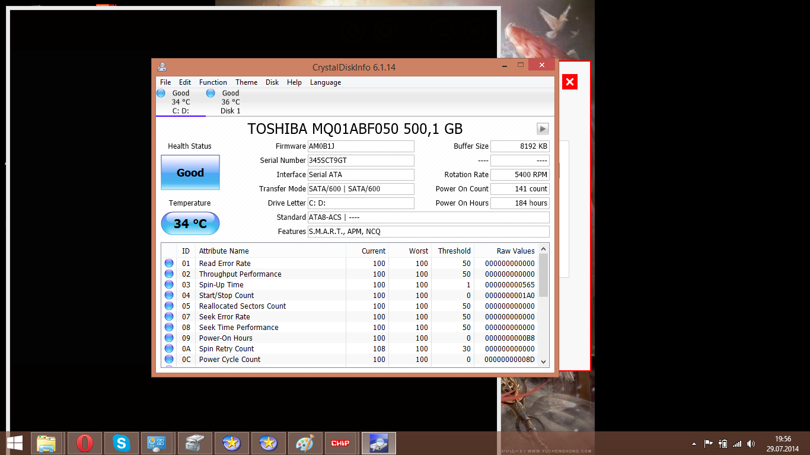Click the Serial Number field

pyautogui.click(x=361, y=161)
